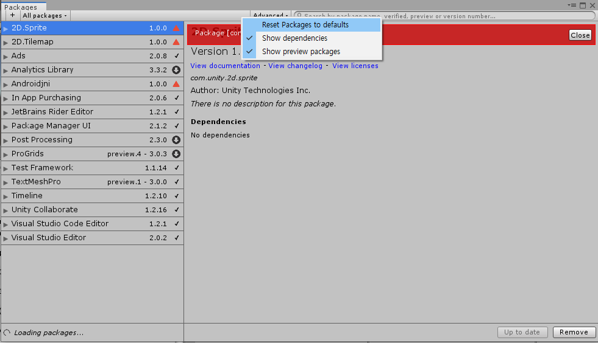This screenshot has width=598, height=343.
Task: Click the installed checkmark on Test Framework row
Action: click(x=177, y=168)
